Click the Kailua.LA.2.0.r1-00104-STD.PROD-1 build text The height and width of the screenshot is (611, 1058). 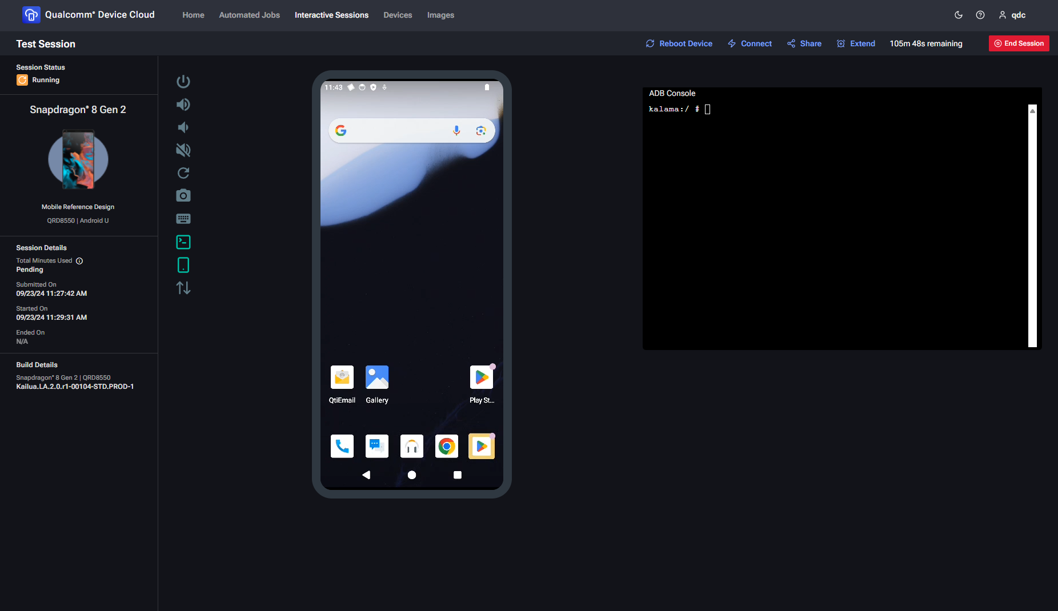[x=75, y=387]
